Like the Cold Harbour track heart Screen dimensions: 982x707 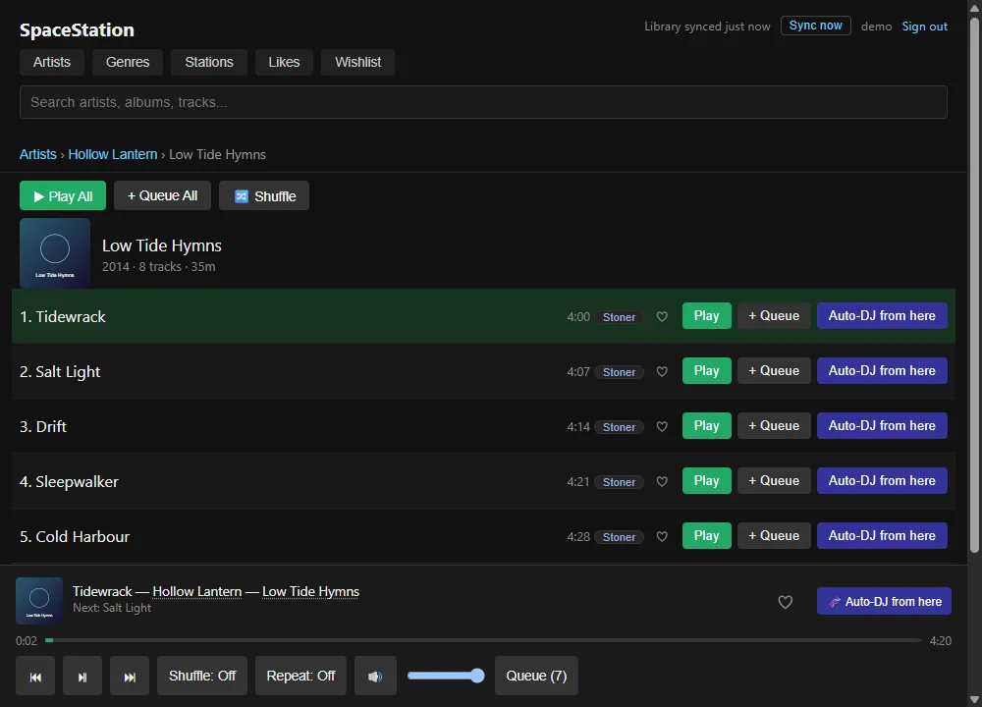click(661, 537)
